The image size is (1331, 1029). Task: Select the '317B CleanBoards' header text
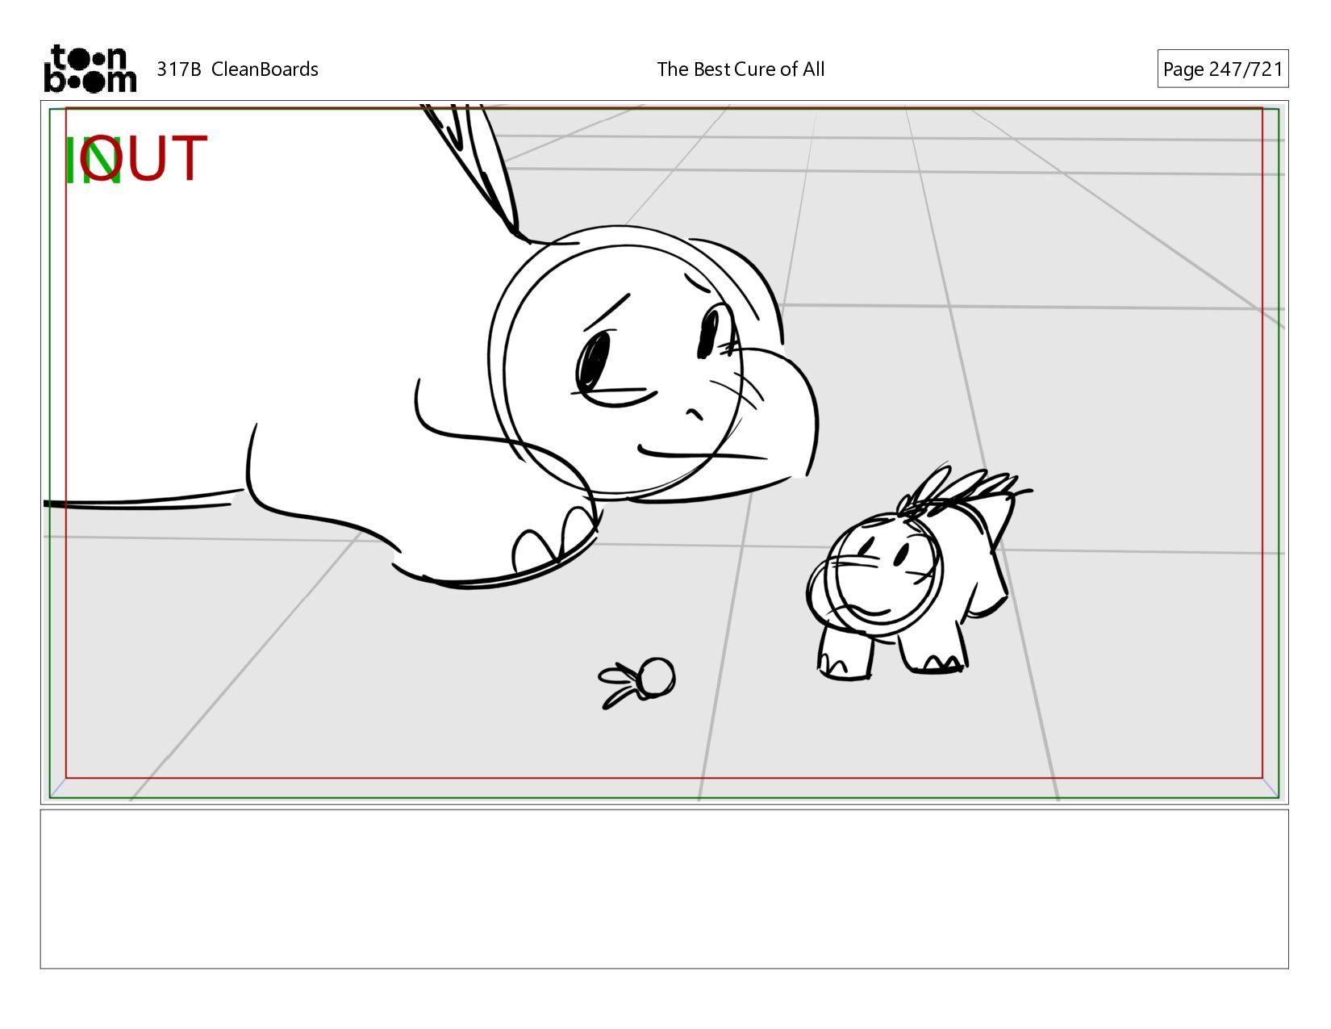237,69
